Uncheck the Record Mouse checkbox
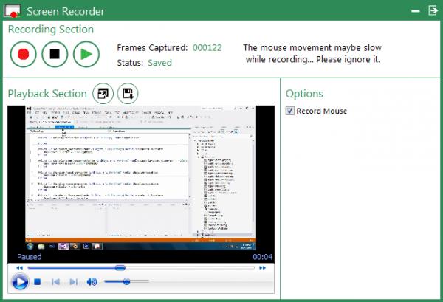The width and height of the screenshot is (443, 302). (289, 111)
